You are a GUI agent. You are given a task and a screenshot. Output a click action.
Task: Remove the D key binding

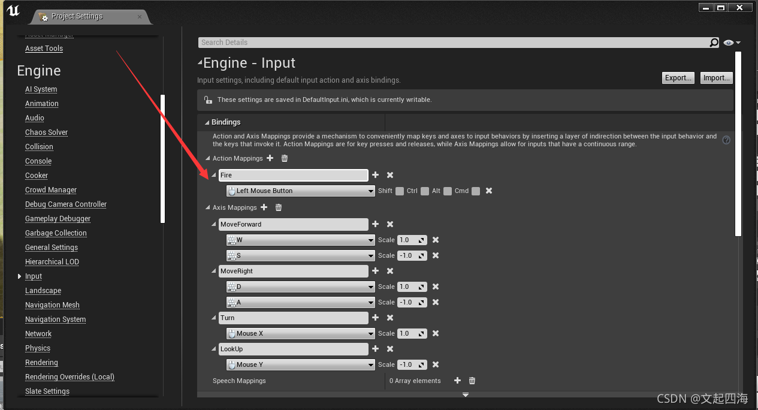tap(436, 287)
